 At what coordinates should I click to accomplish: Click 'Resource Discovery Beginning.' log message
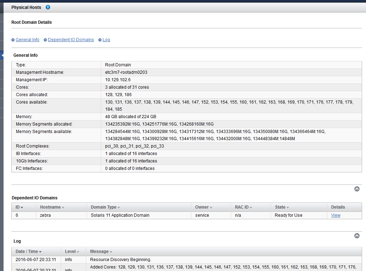tap(120, 260)
